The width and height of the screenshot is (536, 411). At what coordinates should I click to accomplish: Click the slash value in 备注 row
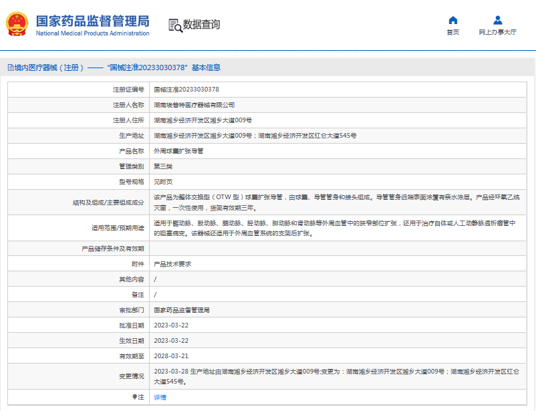coord(155,295)
